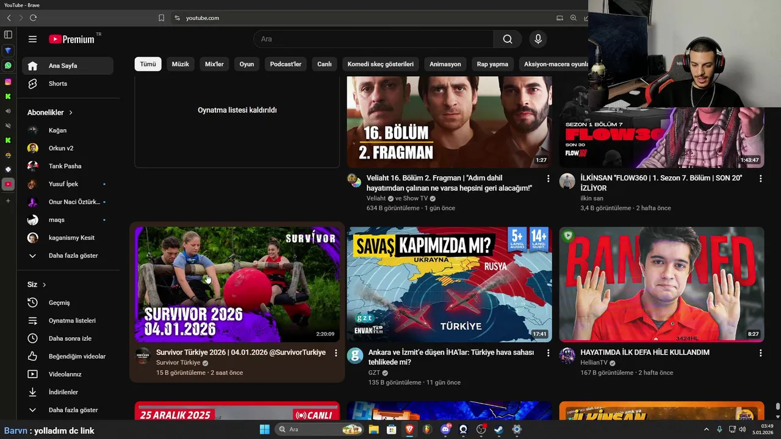Go to Ana Sayfa in the sidebar

click(x=68, y=66)
